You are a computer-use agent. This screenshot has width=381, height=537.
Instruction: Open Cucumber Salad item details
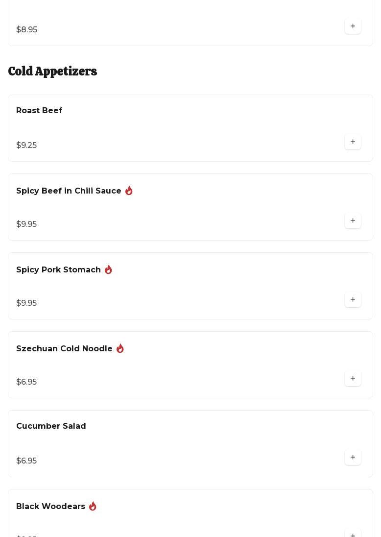[x=51, y=426]
